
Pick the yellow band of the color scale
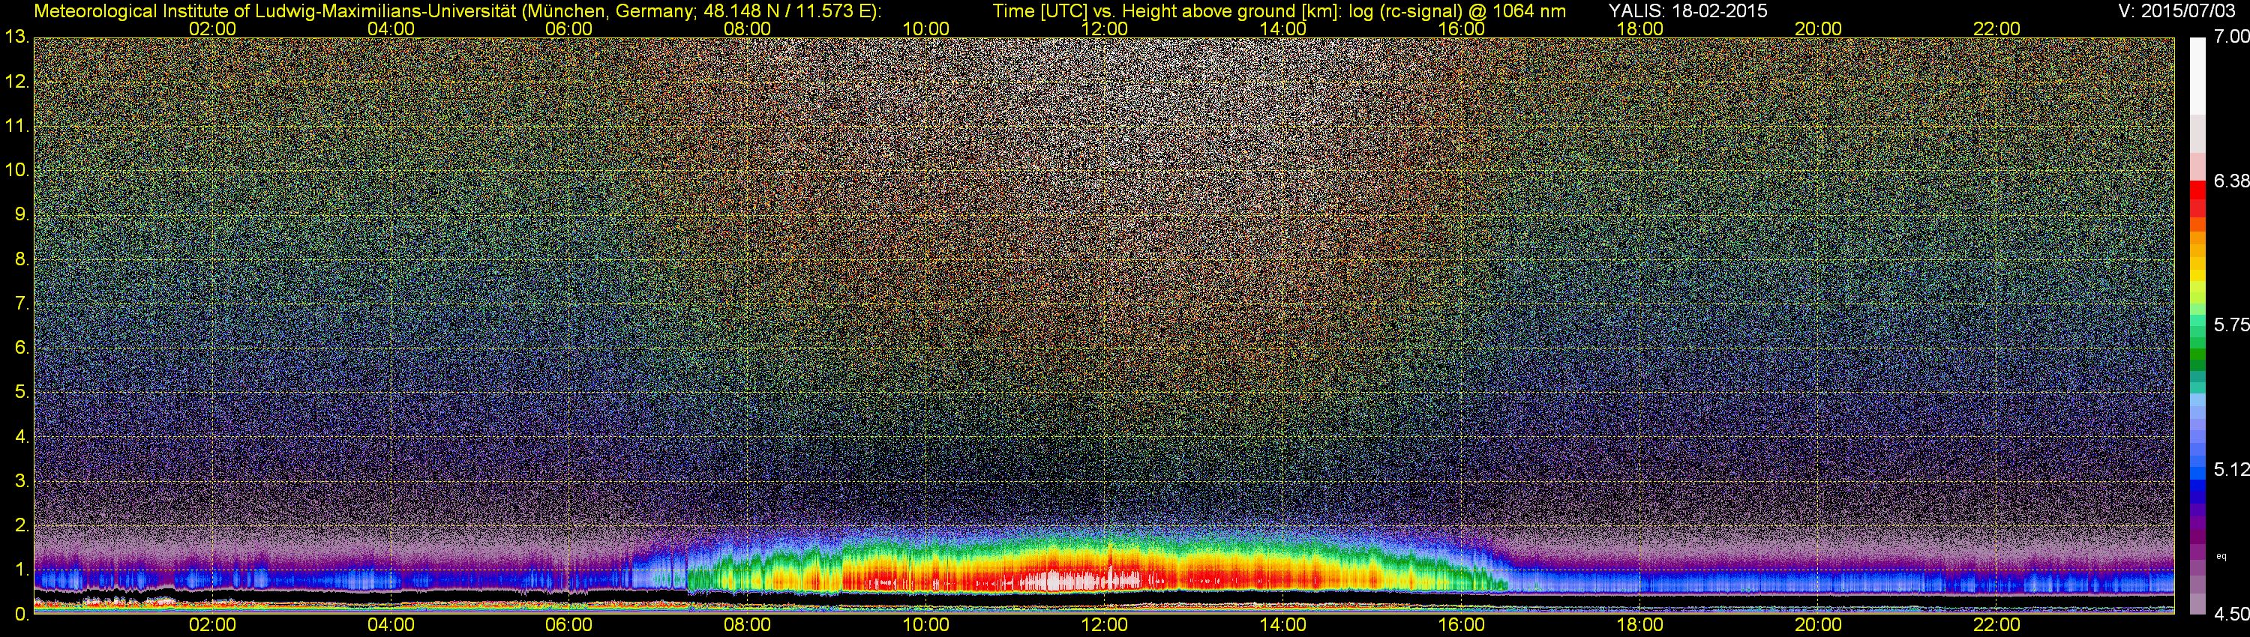pos(2197,277)
